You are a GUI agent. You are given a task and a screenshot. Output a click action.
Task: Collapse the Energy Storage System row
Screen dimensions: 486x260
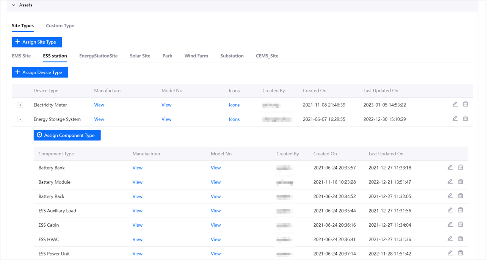pos(20,119)
